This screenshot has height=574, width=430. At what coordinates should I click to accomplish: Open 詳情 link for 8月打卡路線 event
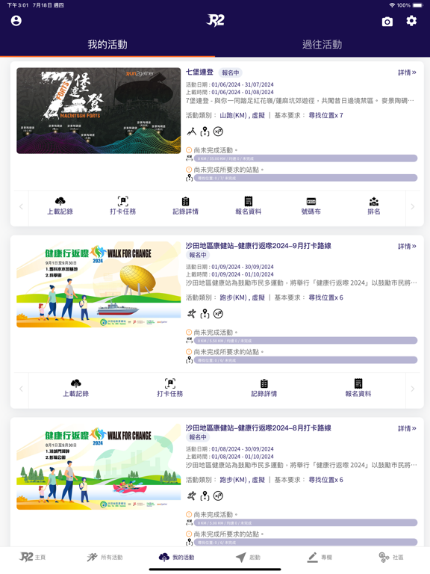pyautogui.click(x=407, y=428)
